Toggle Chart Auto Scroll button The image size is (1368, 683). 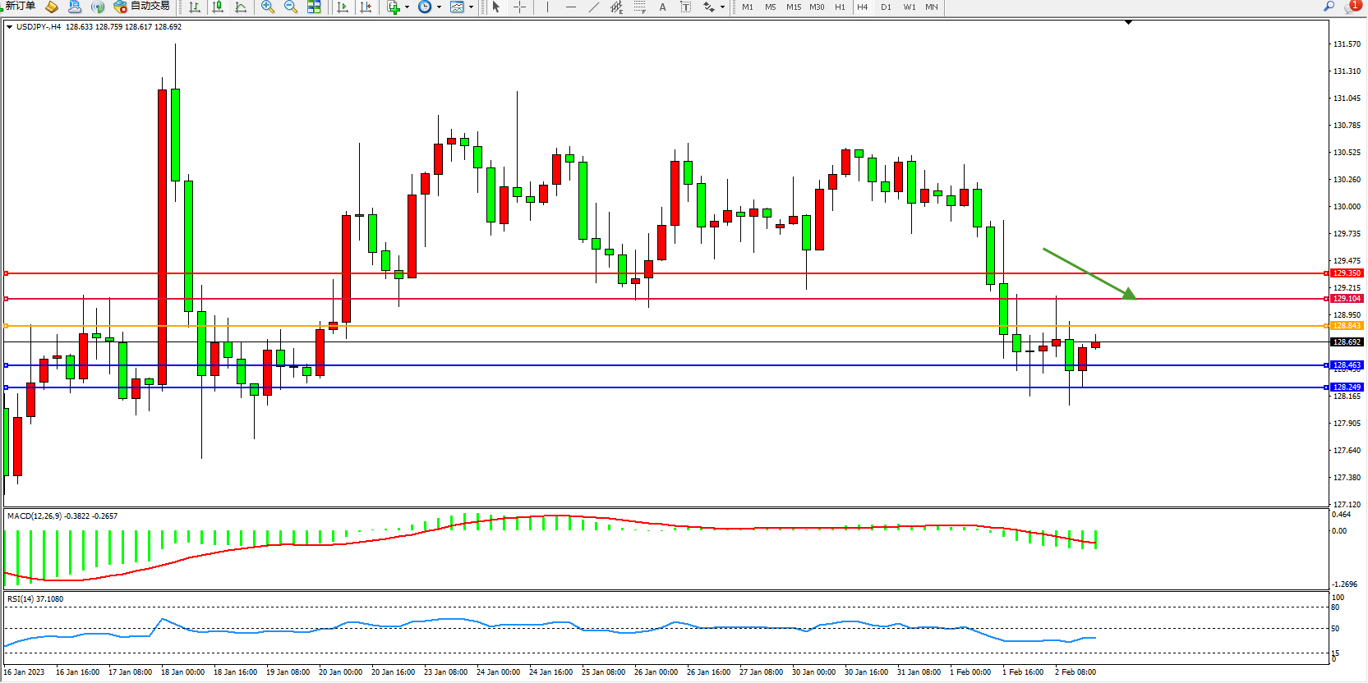coord(343,7)
